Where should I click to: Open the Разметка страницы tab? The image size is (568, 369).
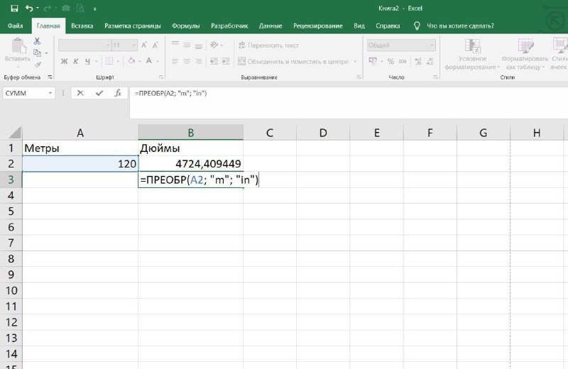[x=133, y=26]
